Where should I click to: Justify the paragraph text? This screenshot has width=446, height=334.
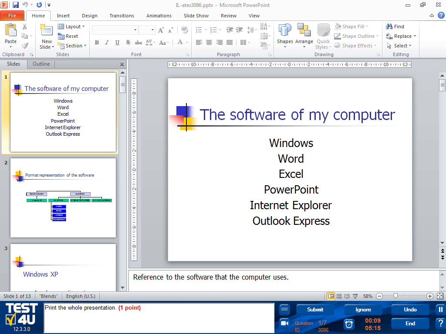tap(230, 42)
